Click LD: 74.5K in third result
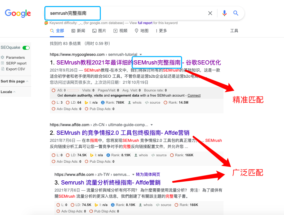The width and height of the screenshot is (284, 215). tap(81, 205)
